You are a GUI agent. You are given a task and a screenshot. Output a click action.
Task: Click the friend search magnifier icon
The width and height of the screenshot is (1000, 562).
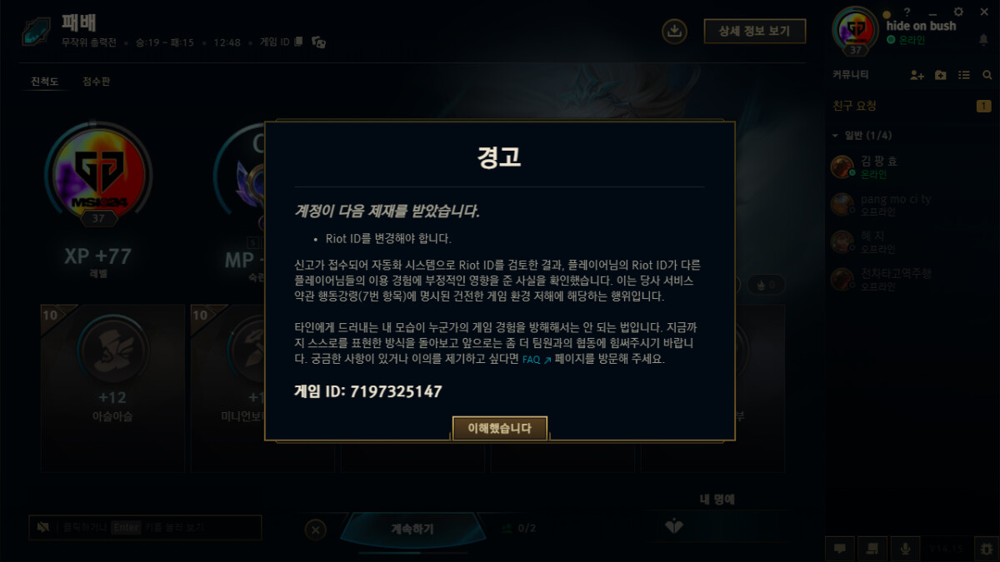pyautogui.click(x=987, y=75)
